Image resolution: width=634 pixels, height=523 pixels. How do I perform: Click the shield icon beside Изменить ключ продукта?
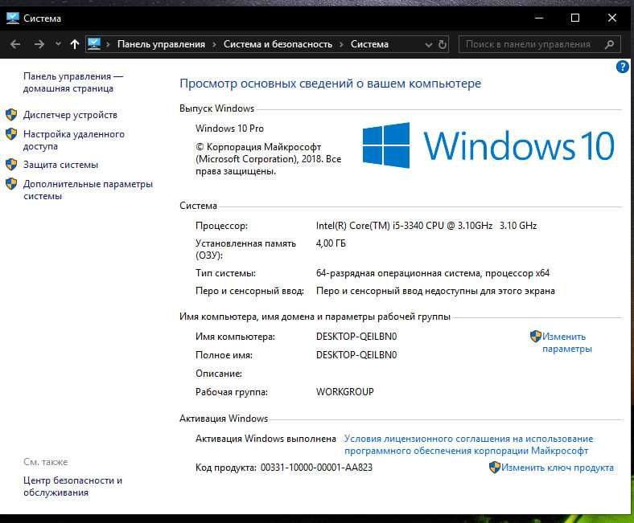pos(495,468)
